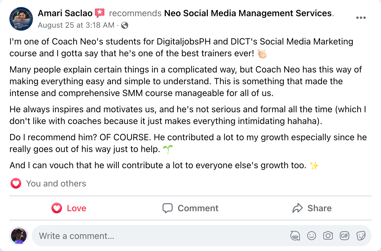The height and width of the screenshot is (251, 381).
Task: Open the GIF picker in comment box
Action: coord(344,236)
